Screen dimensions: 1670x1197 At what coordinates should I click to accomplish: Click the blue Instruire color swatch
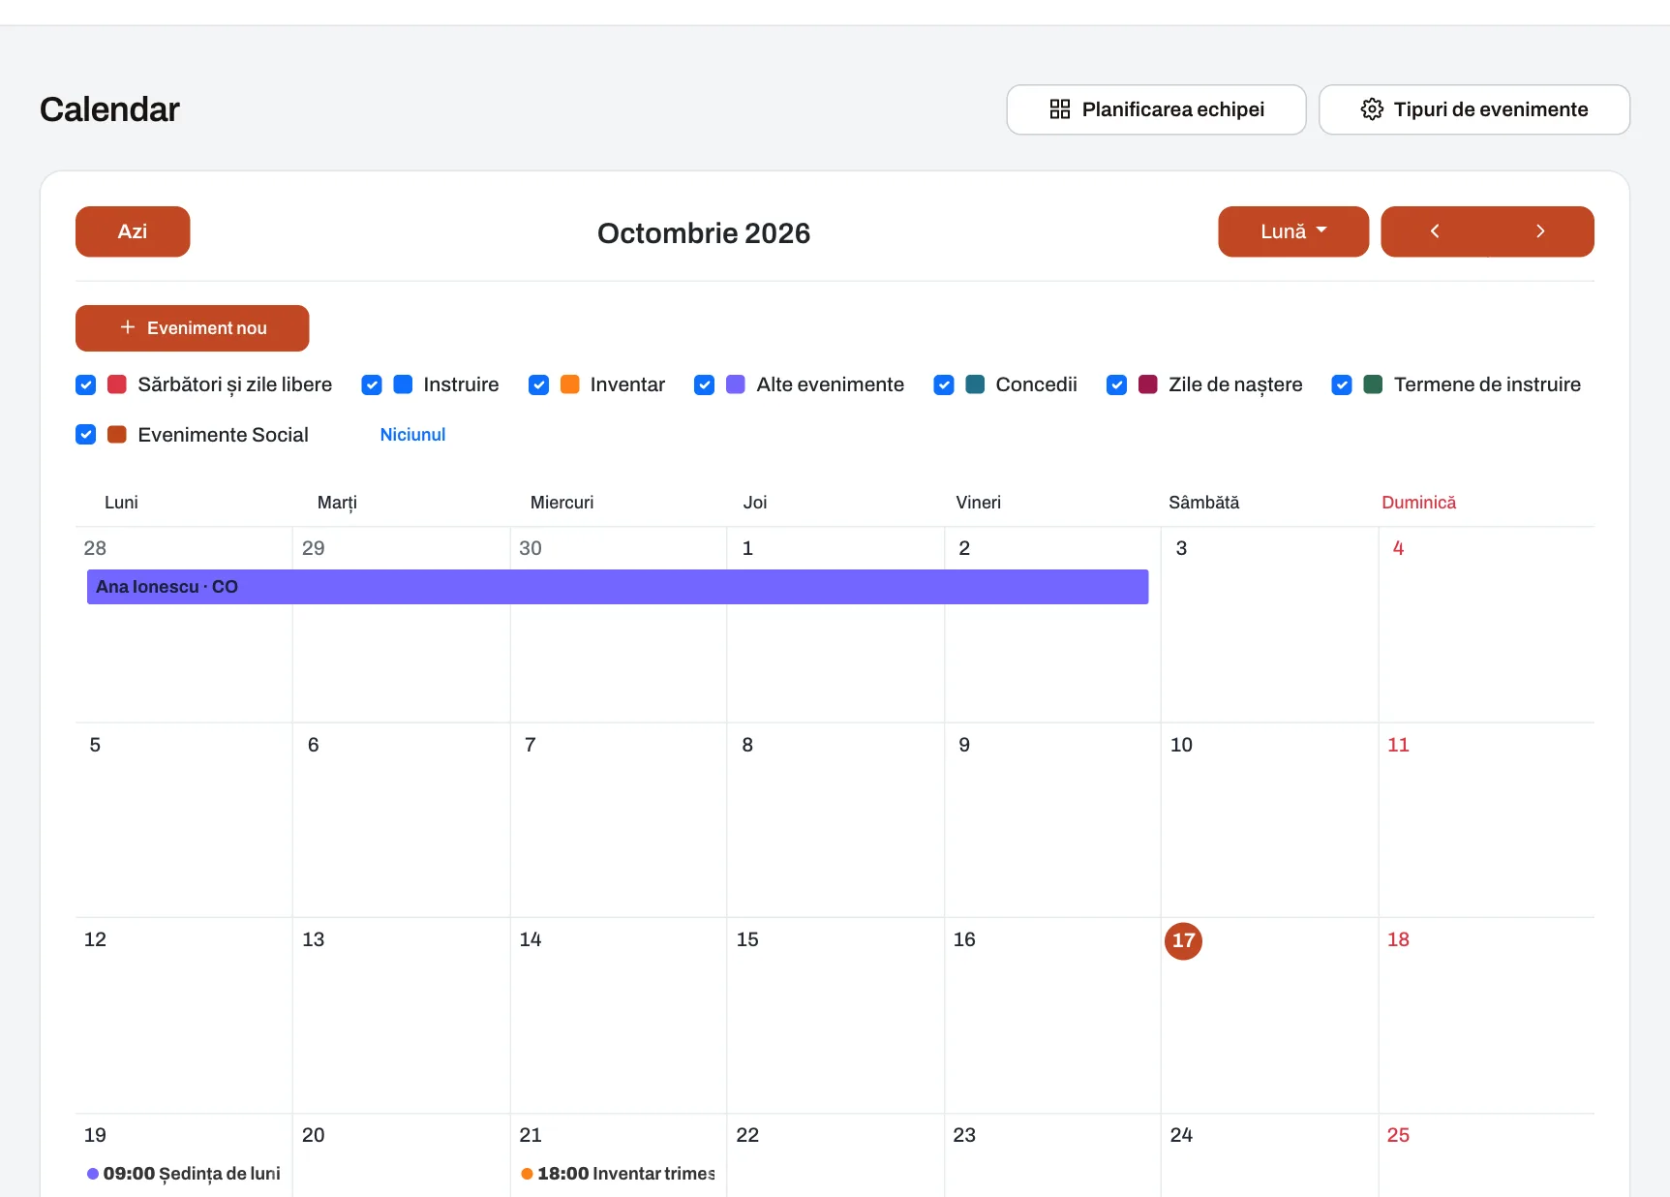[x=404, y=384]
